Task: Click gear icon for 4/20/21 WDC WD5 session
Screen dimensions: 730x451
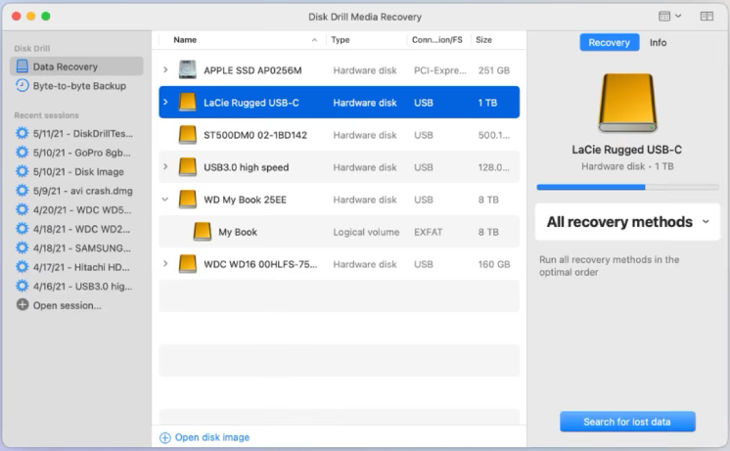Action: pyautogui.click(x=22, y=210)
